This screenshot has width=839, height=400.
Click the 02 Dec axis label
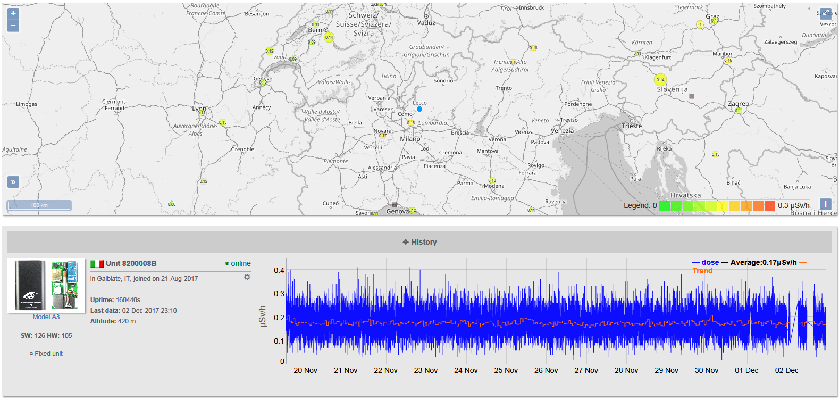tap(786, 370)
